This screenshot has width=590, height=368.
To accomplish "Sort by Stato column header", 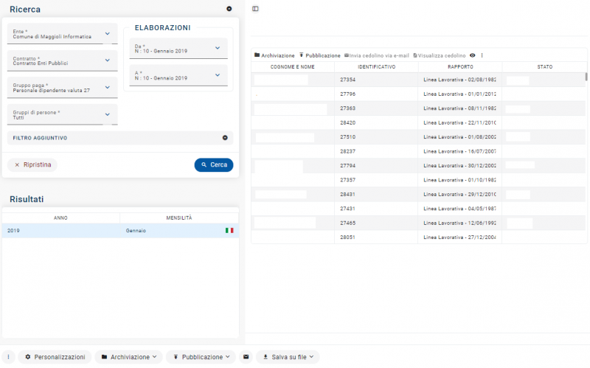I will click(544, 66).
